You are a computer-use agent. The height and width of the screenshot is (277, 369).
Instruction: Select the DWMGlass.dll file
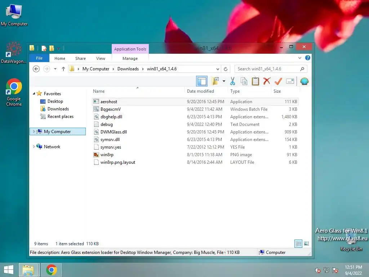195,132
